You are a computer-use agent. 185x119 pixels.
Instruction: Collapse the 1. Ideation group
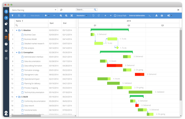tap(17, 30)
